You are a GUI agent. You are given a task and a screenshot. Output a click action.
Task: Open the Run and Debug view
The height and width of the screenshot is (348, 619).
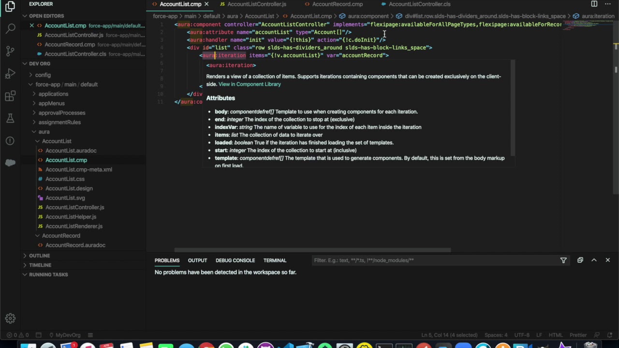[x=10, y=73]
